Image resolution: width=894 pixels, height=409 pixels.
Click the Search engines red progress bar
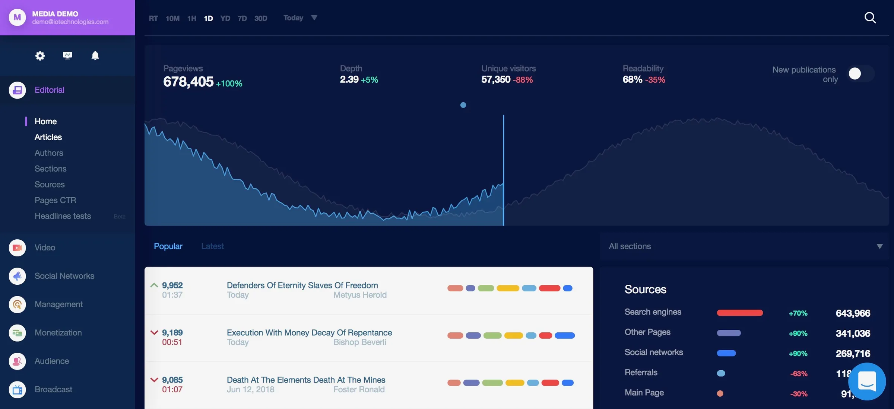click(x=739, y=313)
